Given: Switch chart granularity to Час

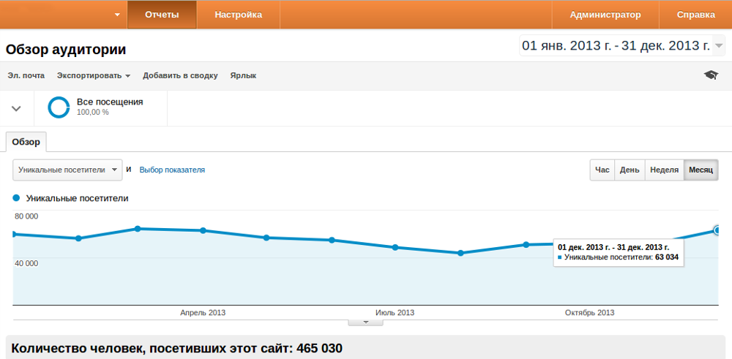Looking at the screenshot, I should click(602, 170).
